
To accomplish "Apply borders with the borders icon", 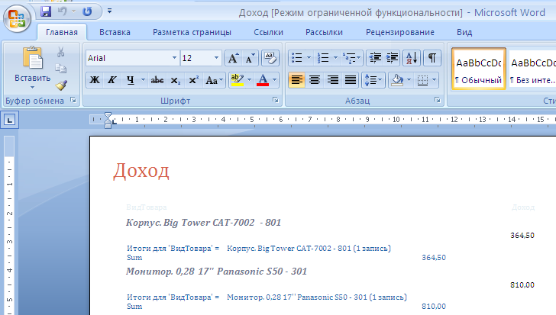I will click(x=422, y=80).
